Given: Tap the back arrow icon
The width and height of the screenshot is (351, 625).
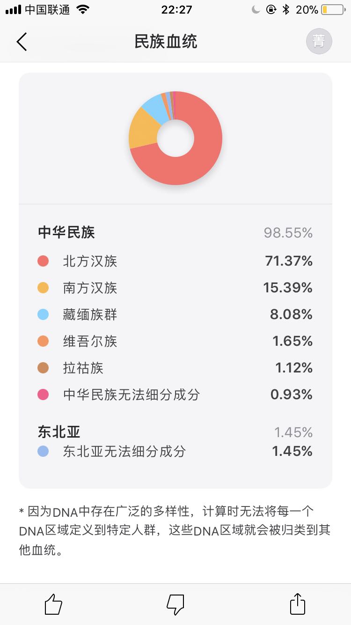Looking at the screenshot, I should point(22,42).
